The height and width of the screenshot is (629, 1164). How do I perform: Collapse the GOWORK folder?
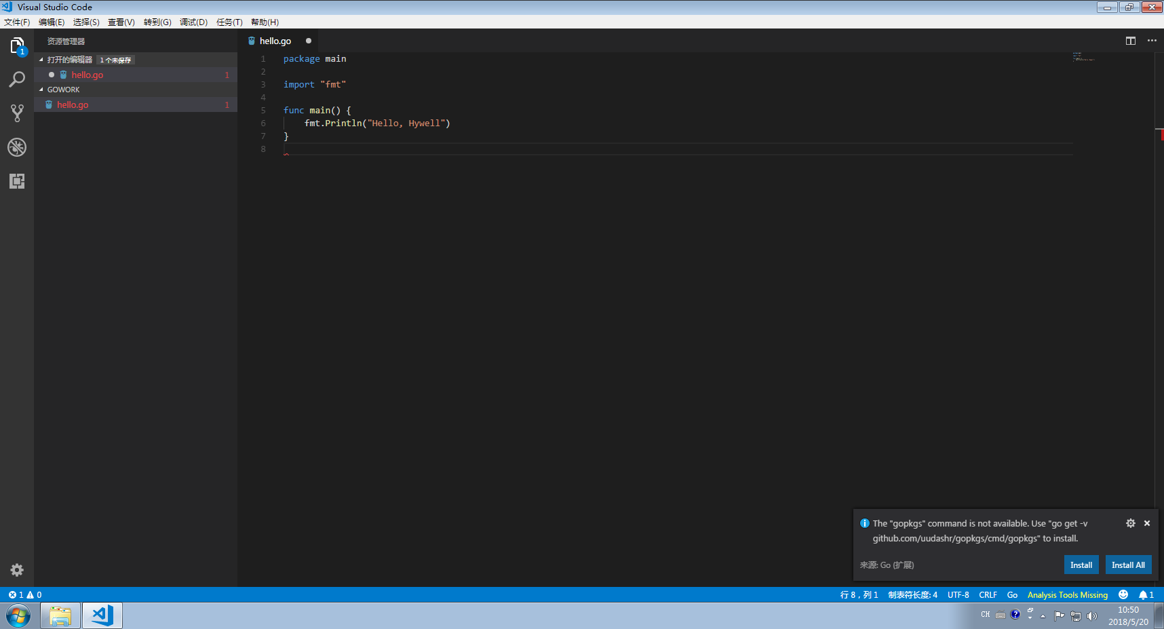tap(42, 89)
